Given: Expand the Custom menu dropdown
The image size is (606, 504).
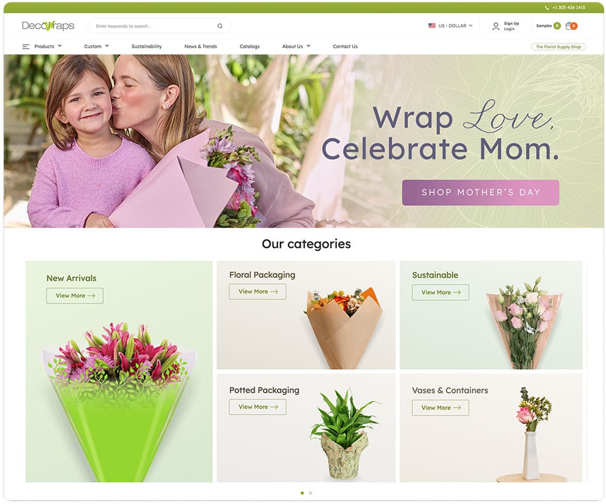Looking at the screenshot, I should click(96, 47).
